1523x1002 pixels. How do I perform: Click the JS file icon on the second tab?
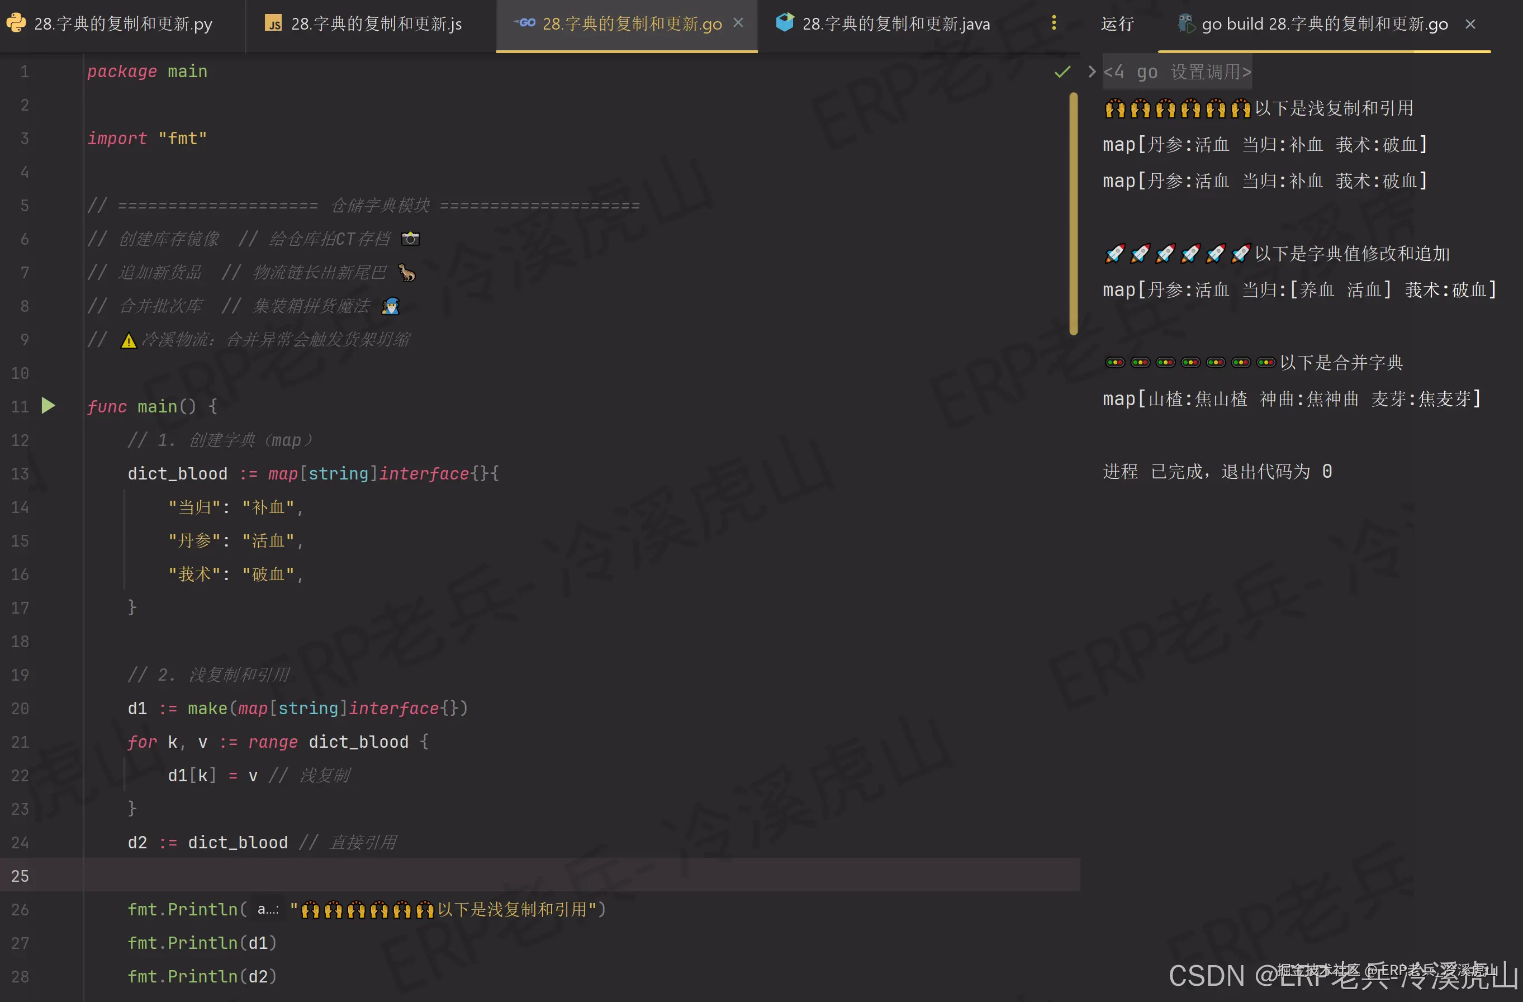[273, 23]
